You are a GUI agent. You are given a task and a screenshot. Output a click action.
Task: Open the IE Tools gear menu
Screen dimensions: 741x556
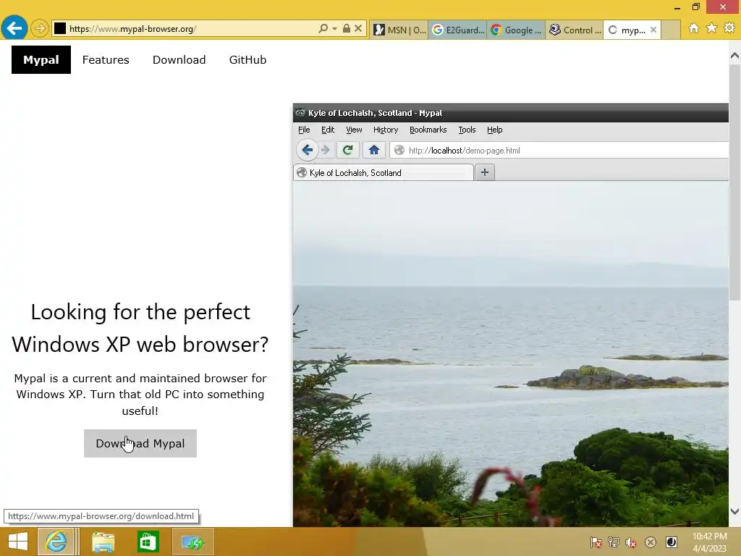point(729,28)
